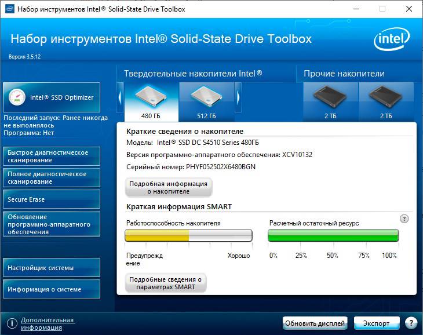Open Обновление программно-аппаратного обеспечения
423x335 pixels.
pos(52,224)
